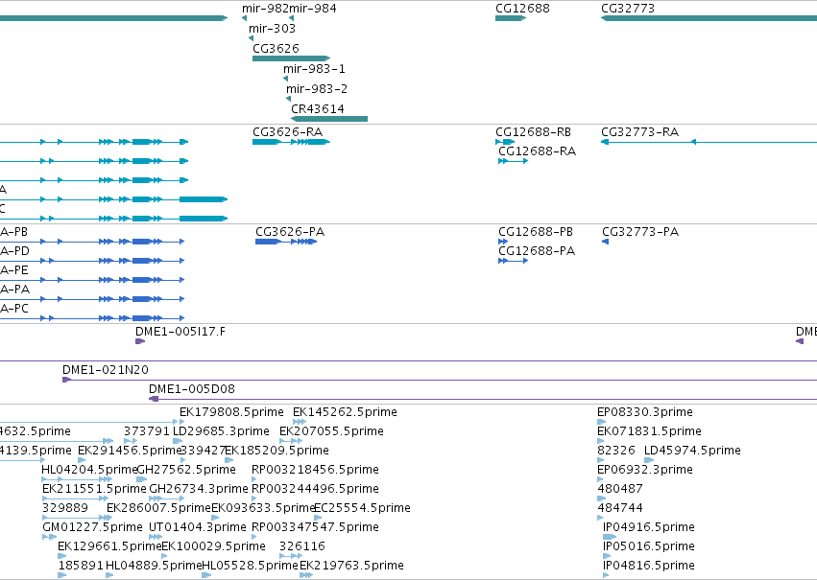
Task: Click the HL05528.5prime EST label
Action: 251,566
